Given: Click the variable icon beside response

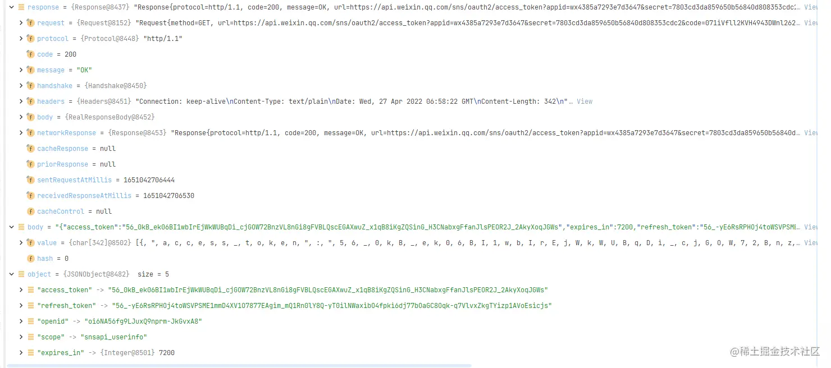Looking at the screenshot, I should (21, 7).
